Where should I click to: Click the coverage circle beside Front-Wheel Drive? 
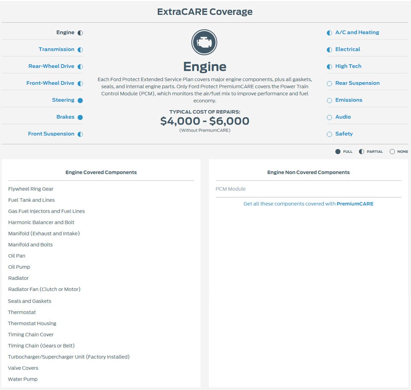pyautogui.click(x=80, y=84)
